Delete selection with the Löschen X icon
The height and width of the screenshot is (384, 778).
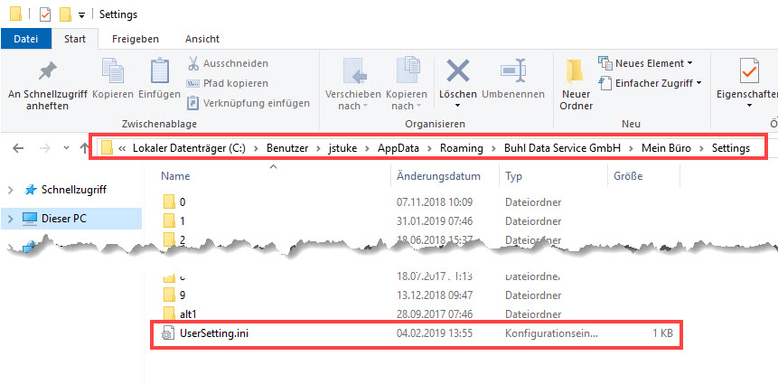coord(458,70)
